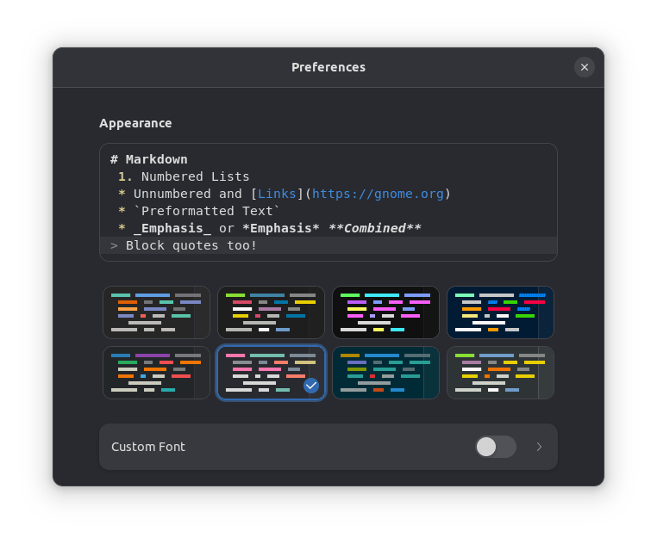Select the black neon green and magenta theme
The width and height of the screenshot is (657, 544).
(x=385, y=312)
